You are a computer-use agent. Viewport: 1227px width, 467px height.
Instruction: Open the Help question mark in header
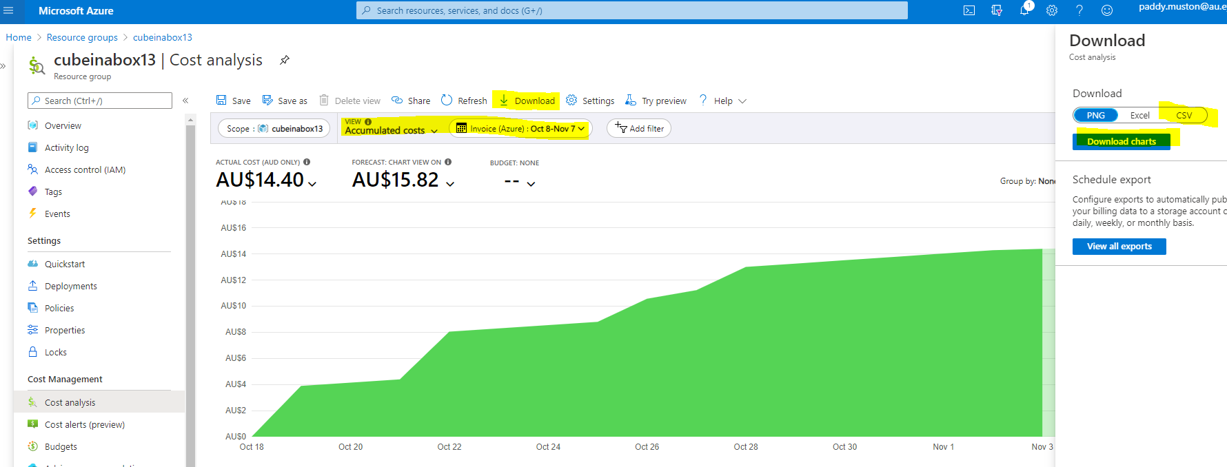(1079, 10)
